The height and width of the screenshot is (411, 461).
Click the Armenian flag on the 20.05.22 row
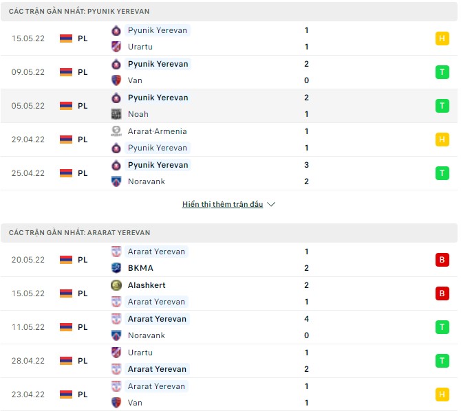click(x=66, y=260)
